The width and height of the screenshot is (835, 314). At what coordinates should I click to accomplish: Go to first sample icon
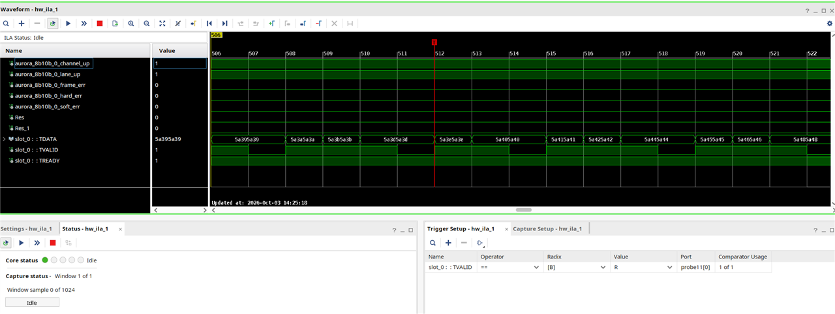click(x=209, y=23)
